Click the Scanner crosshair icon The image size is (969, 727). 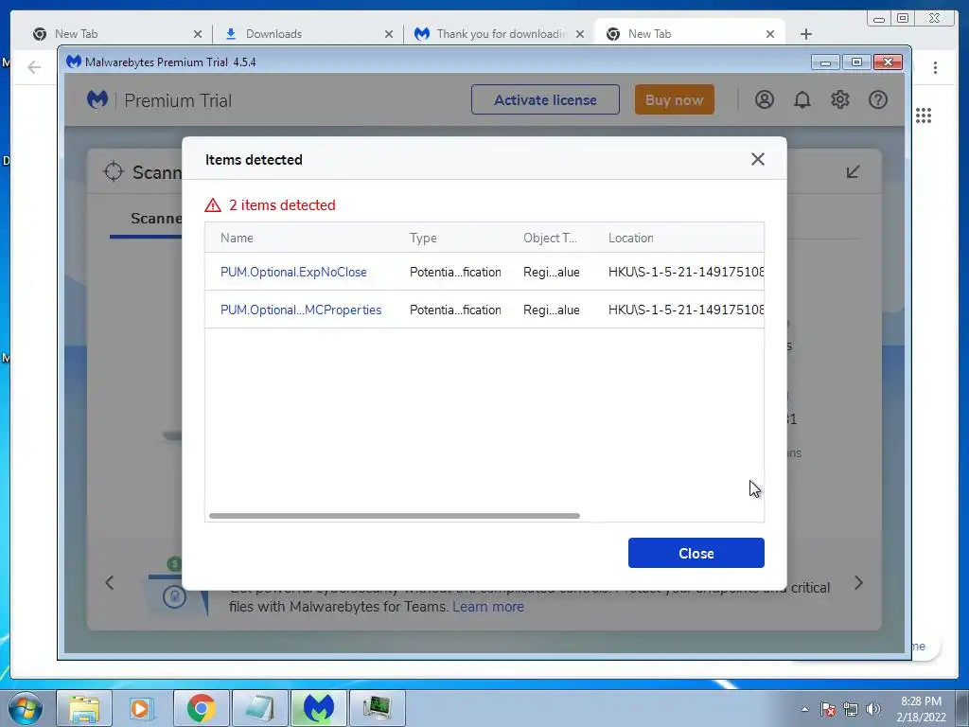pyautogui.click(x=114, y=171)
